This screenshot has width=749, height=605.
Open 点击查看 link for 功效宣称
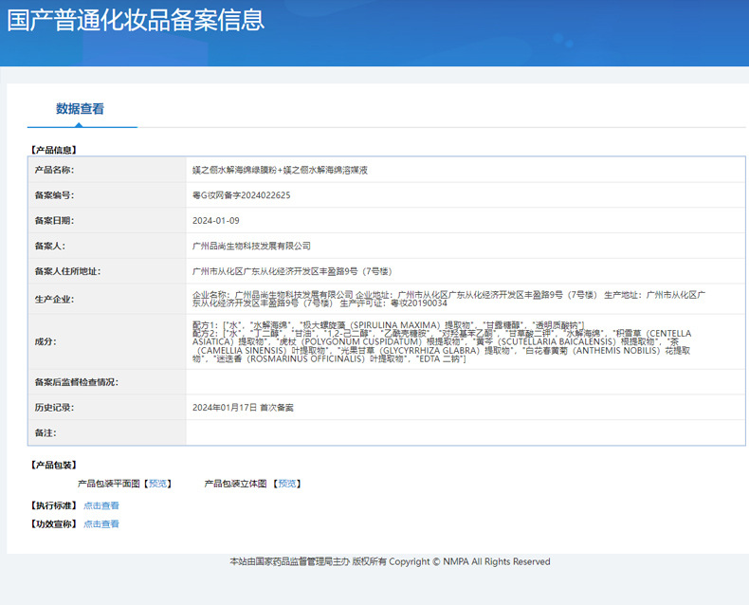point(101,524)
